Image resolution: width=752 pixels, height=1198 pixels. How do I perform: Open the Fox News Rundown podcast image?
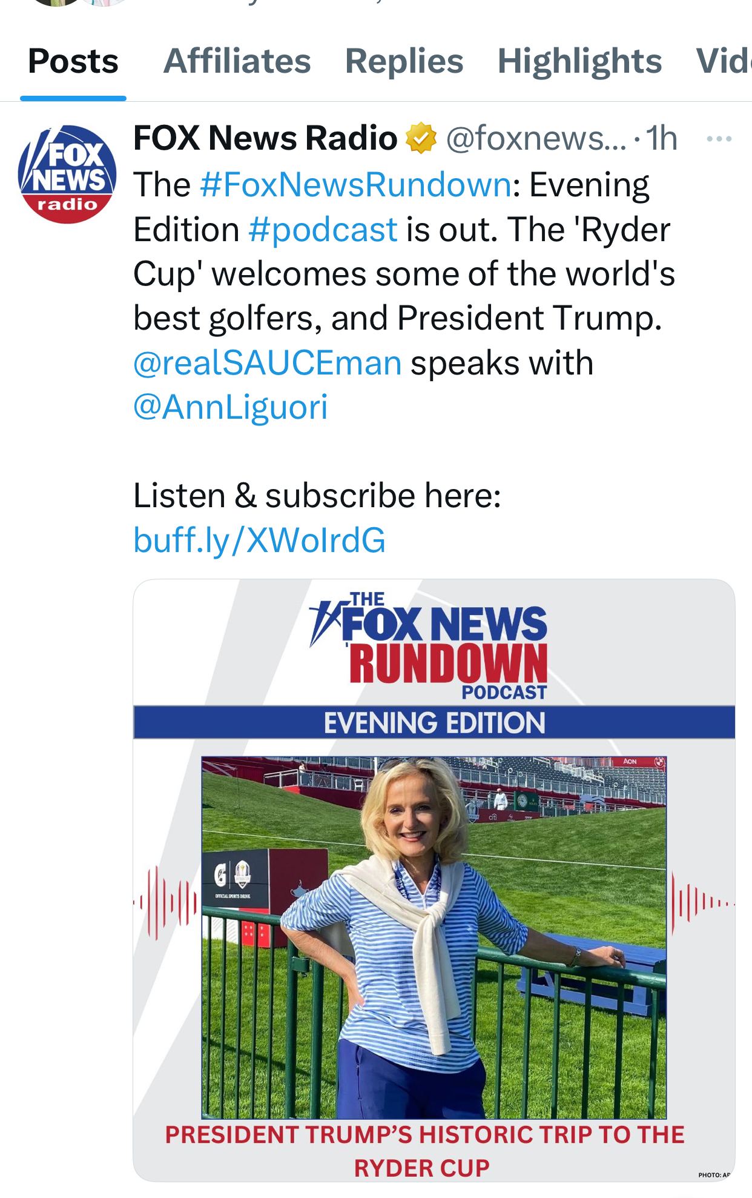click(434, 880)
